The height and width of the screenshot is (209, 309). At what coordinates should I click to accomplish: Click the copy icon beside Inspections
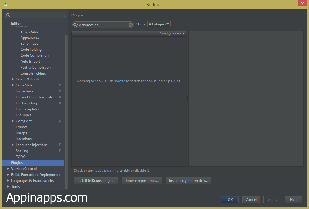pos(60,91)
